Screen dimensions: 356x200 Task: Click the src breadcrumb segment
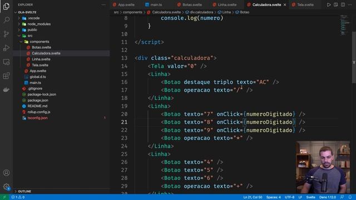(116, 12)
